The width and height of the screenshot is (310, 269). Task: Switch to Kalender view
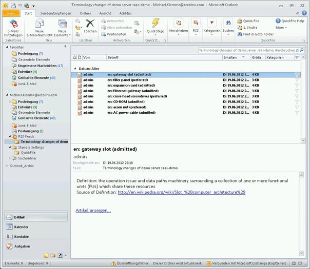click(36, 227)
